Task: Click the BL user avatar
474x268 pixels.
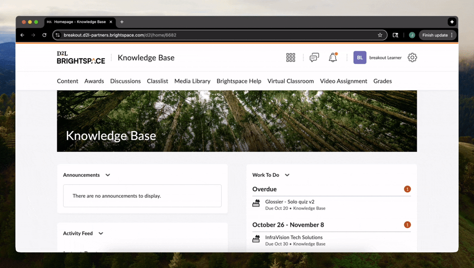Action: [x=360, y=57]
